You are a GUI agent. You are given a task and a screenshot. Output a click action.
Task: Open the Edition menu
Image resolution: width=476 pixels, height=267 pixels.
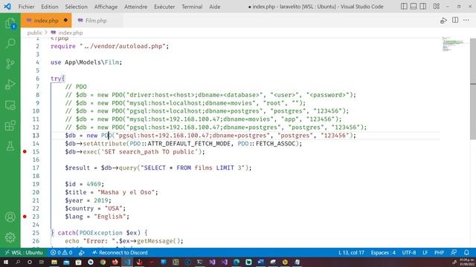click(x=50, y=7)
